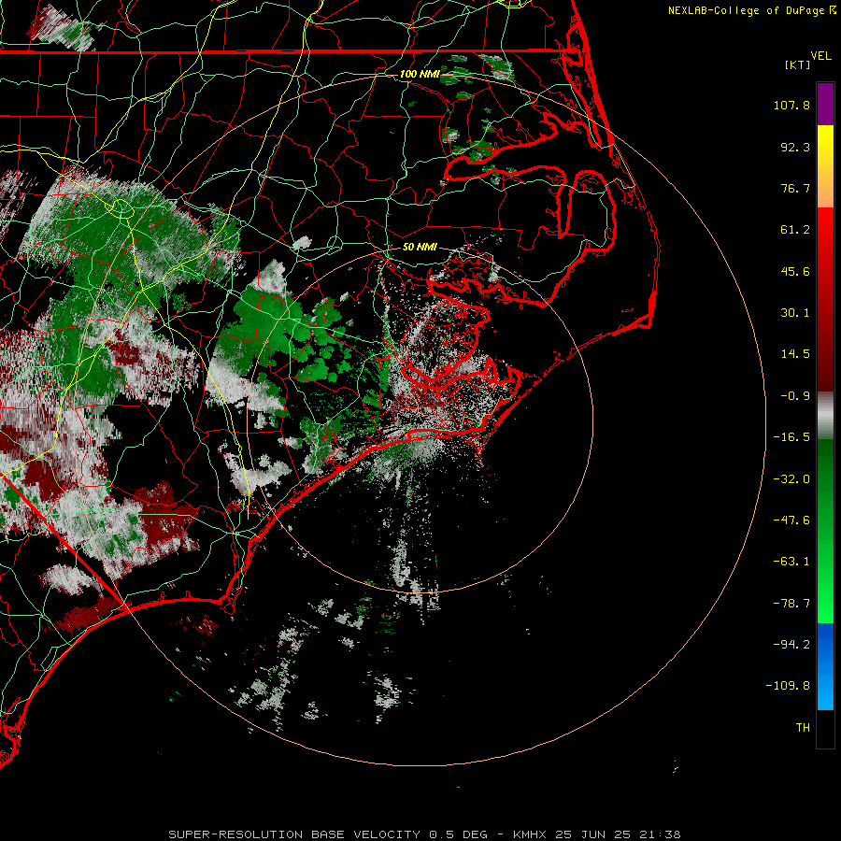Image resolution: width=841 pixels, height=841 pixels.
Task: Click the 92.3 legend value
Action: coord(795,147)
